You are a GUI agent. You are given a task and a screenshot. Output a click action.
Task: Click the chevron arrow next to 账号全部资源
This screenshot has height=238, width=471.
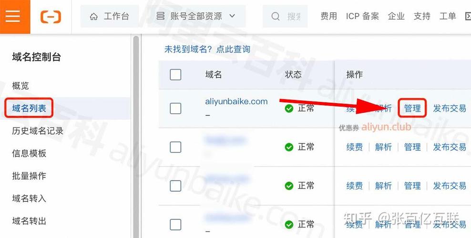point(232,16)
